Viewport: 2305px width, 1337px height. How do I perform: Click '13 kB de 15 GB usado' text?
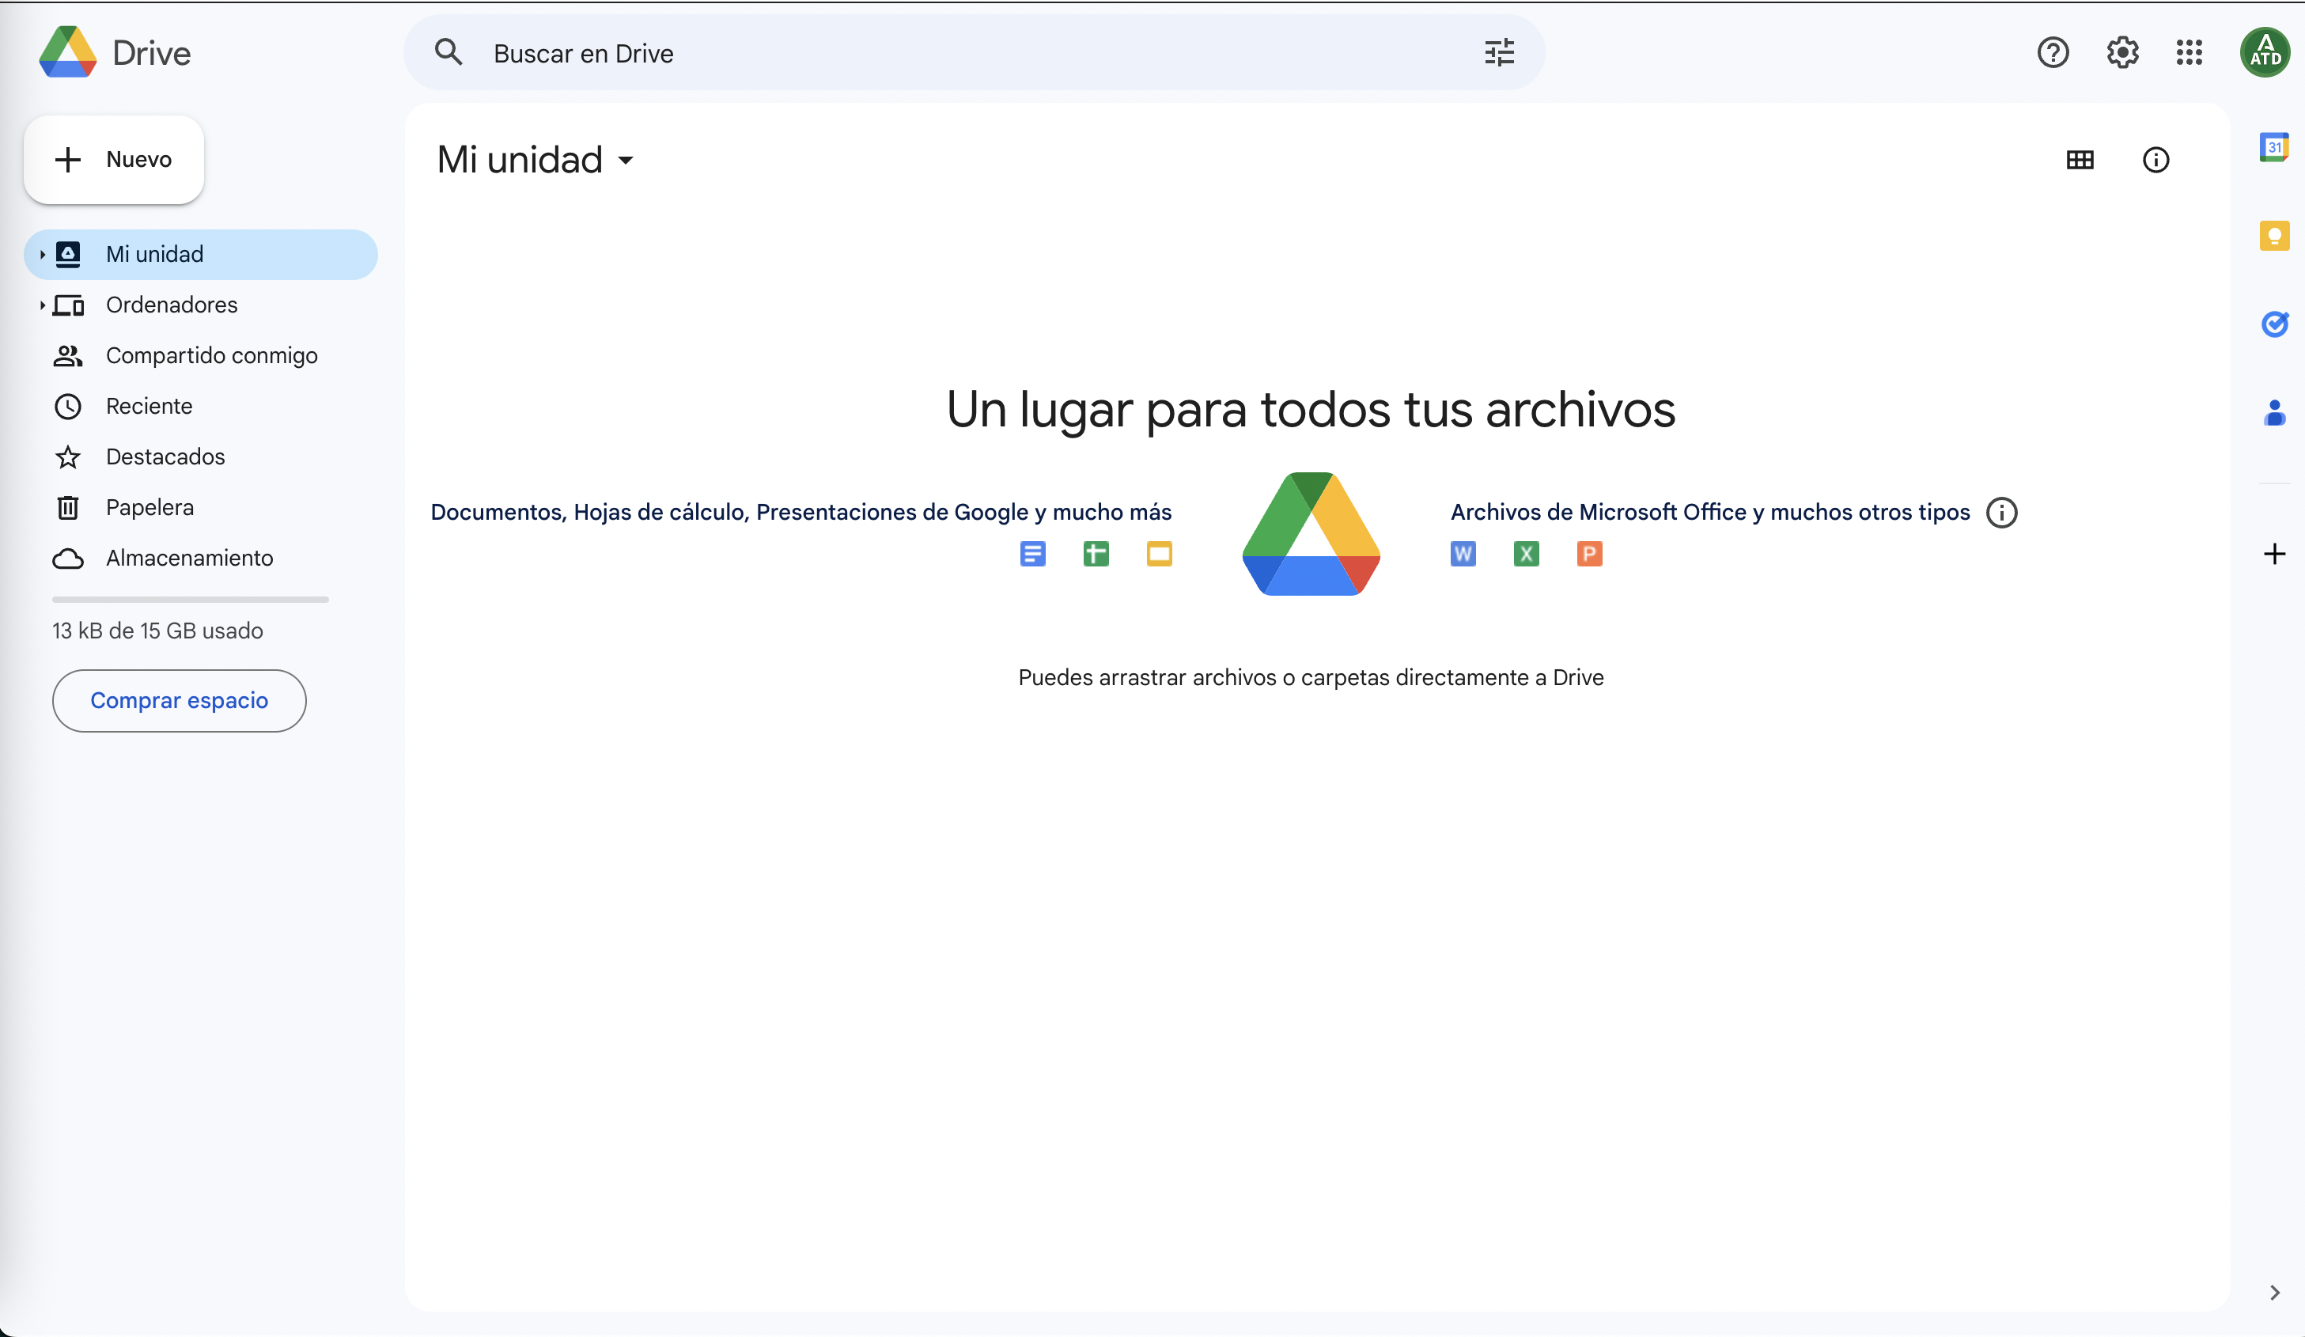click(x=157, y=631)
